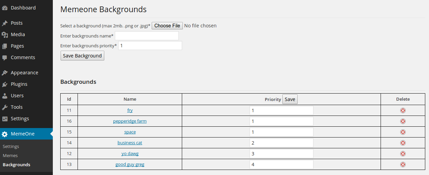Delete the good guy greg background
This screenshot has height=175, width=429.
pos(403,165)
